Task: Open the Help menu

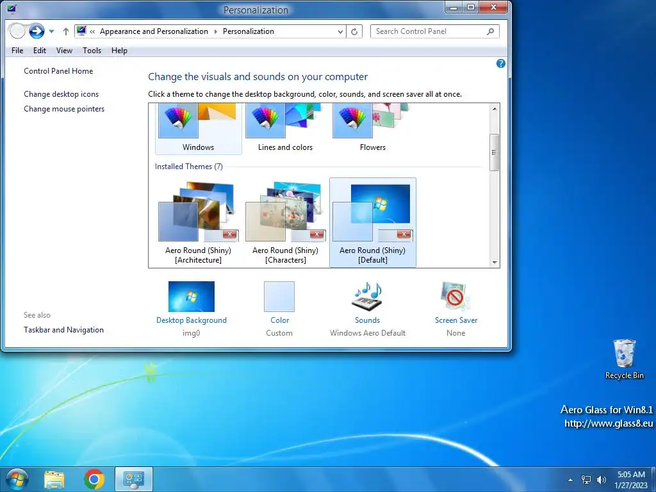Action: pos(119,51)
